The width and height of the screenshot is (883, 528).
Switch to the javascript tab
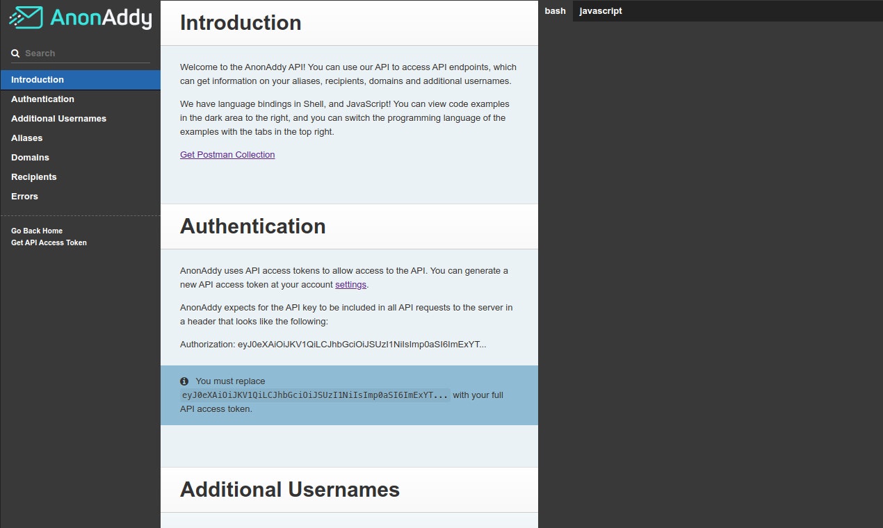click(601, 11)
